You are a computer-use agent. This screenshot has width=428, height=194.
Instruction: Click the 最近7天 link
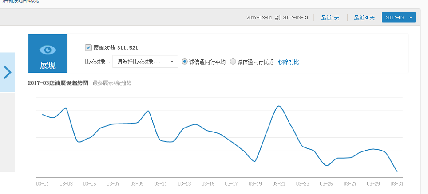tap(330, 18)
